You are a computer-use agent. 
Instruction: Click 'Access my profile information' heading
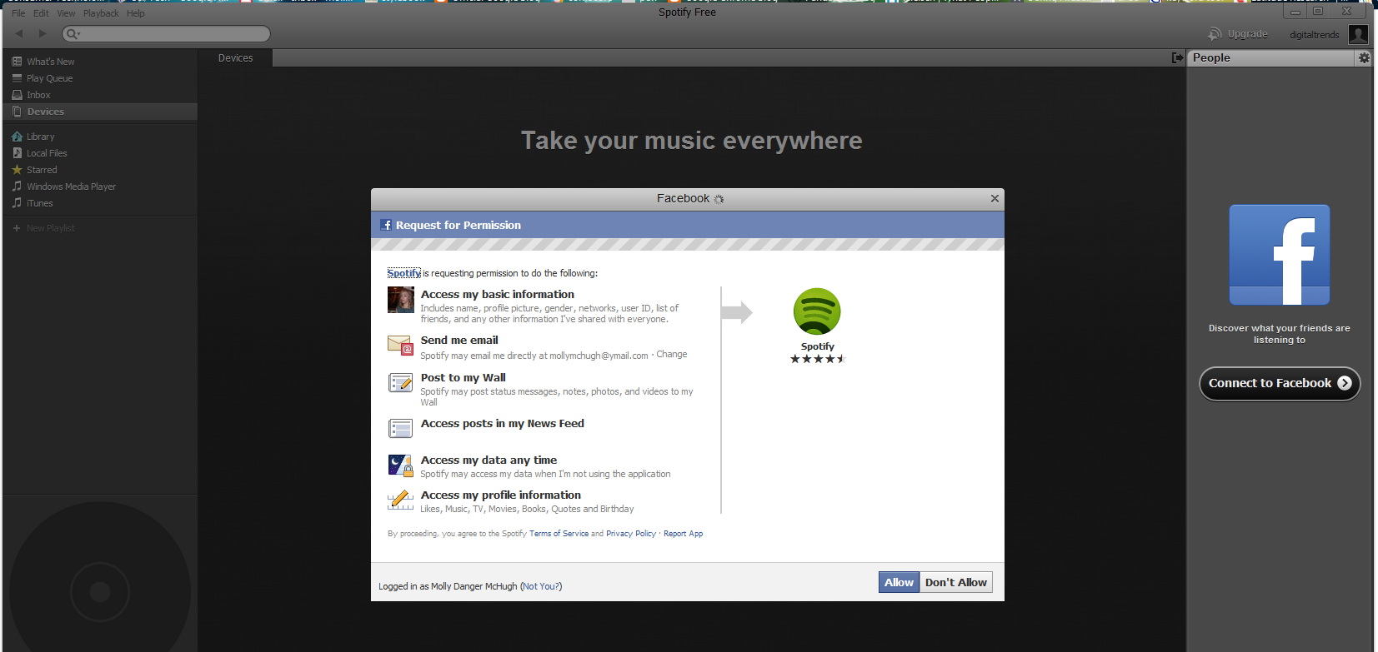coord(501,495)
